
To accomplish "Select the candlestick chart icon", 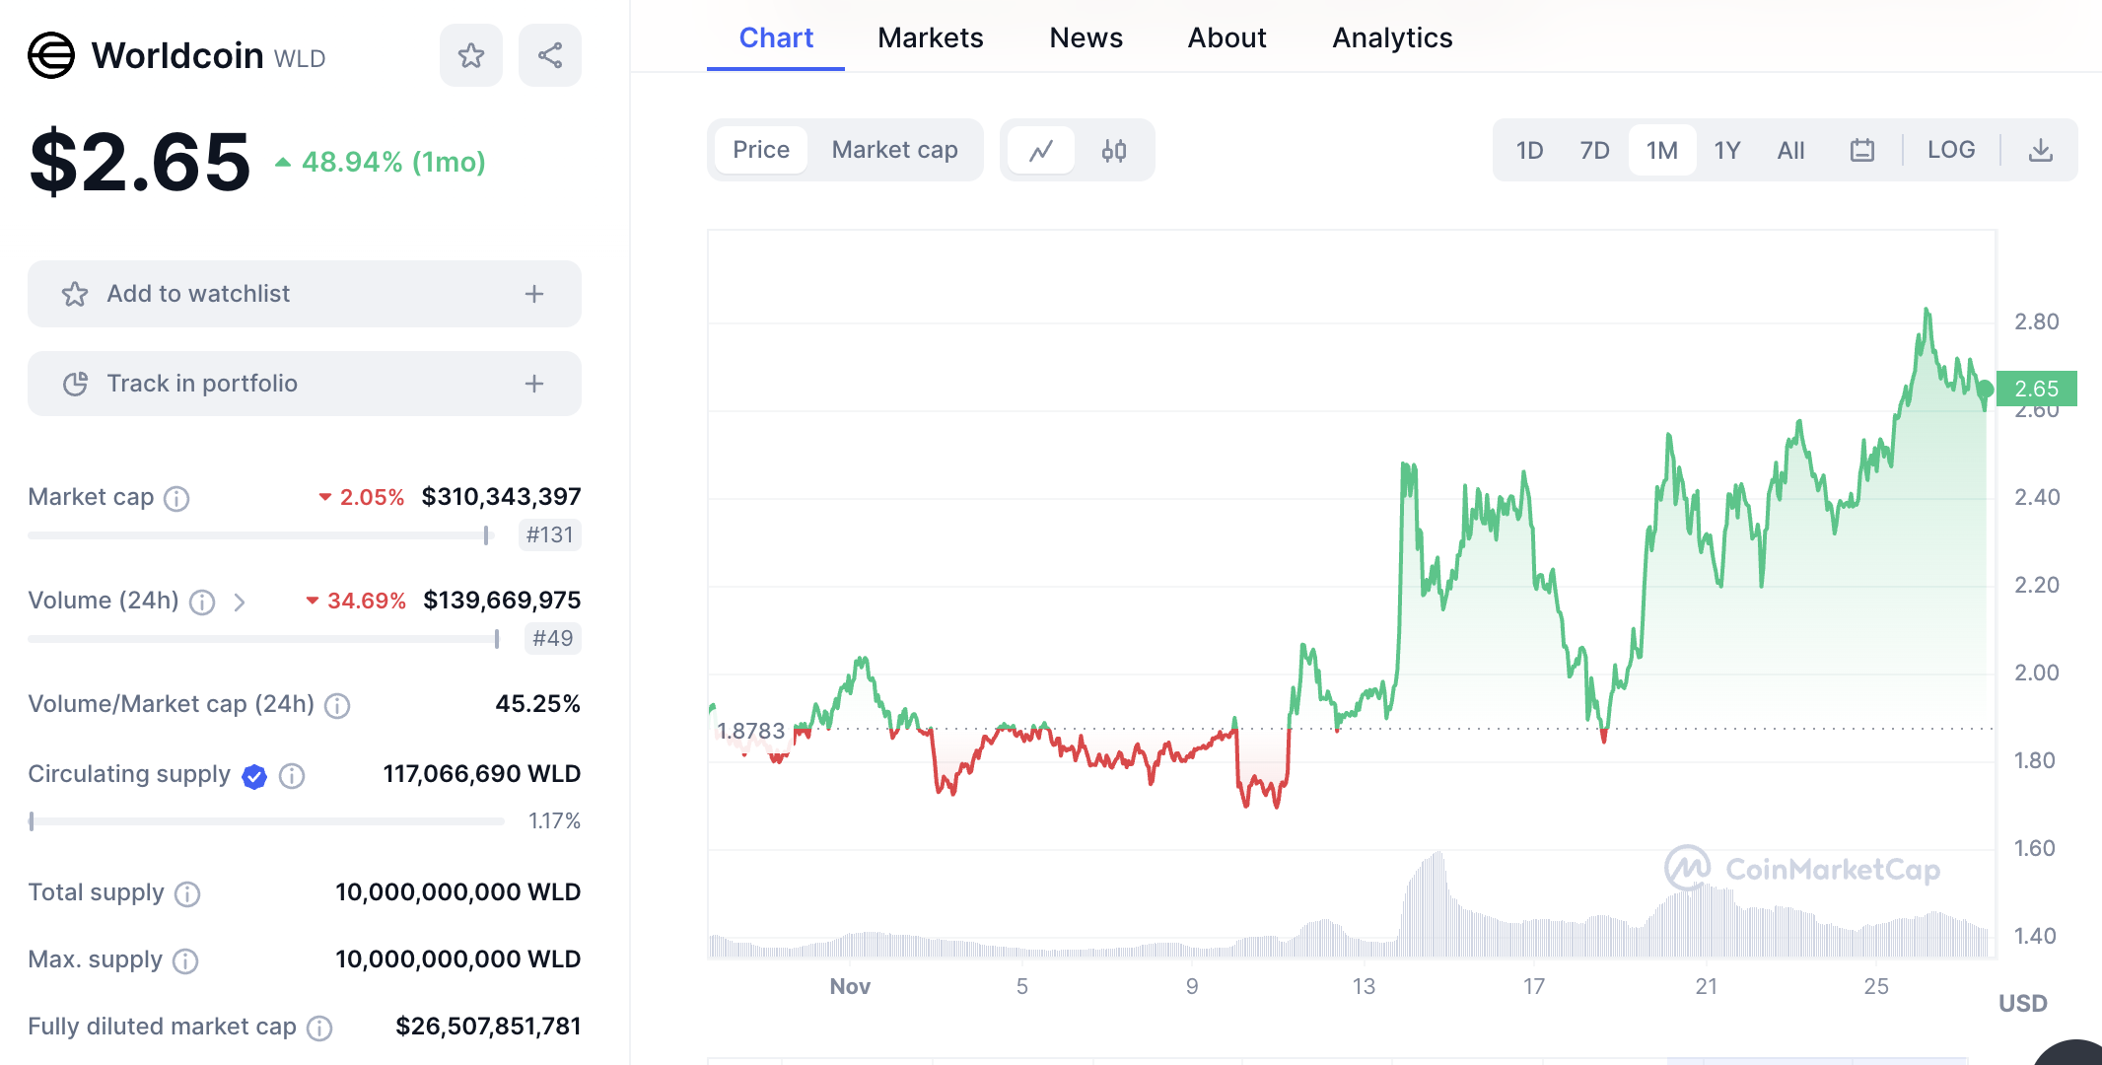I will click(1115, 150).
